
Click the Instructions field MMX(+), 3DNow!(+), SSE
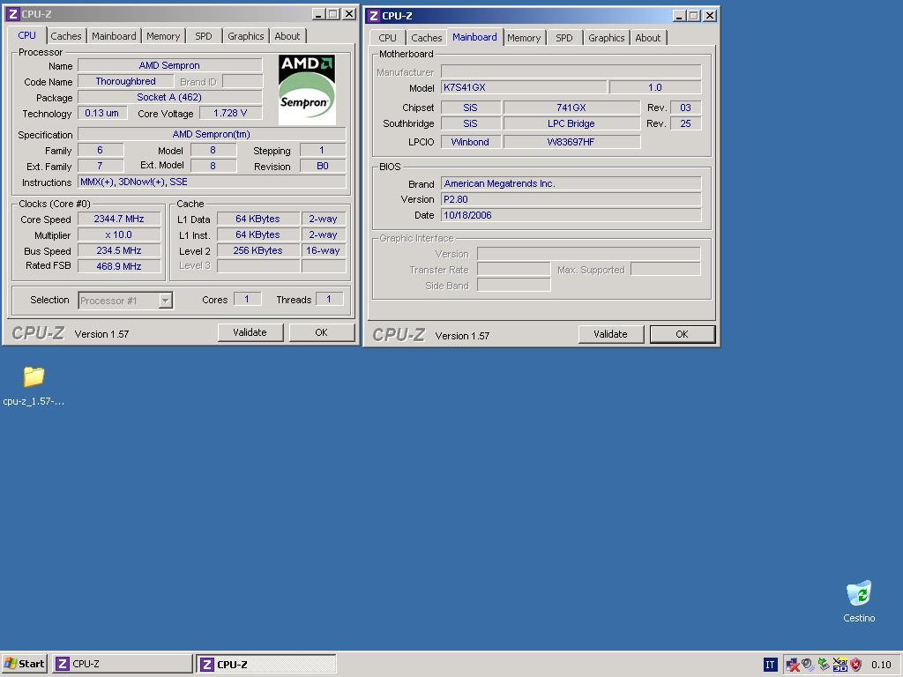click(x=212, y=182)
